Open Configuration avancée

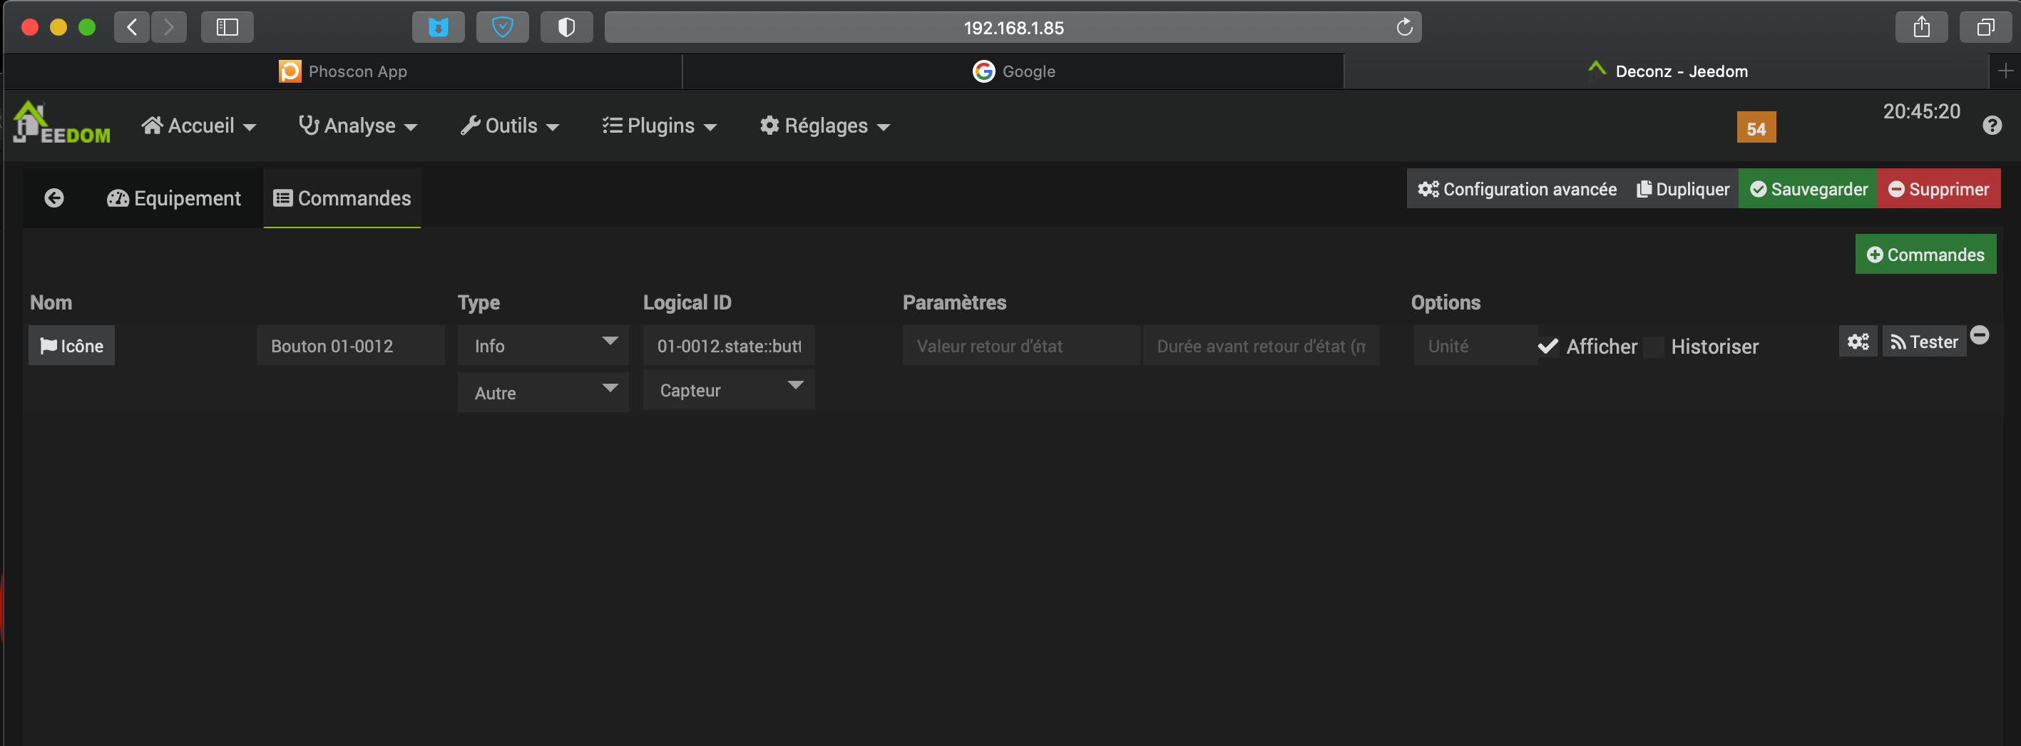pyautogui.click(x=1517, y=189)
